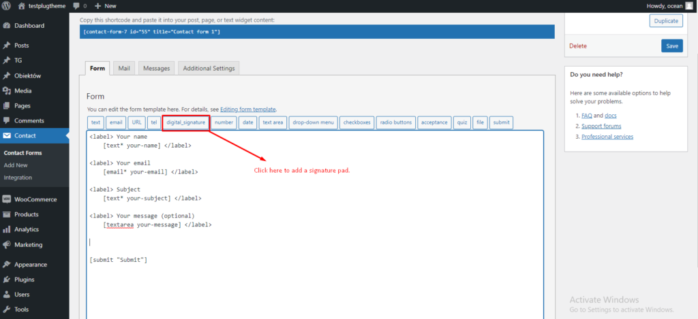The width and height of the screenshot is (698, 319).
Task: Click the blue Save button
Action: tap(671, 46)
